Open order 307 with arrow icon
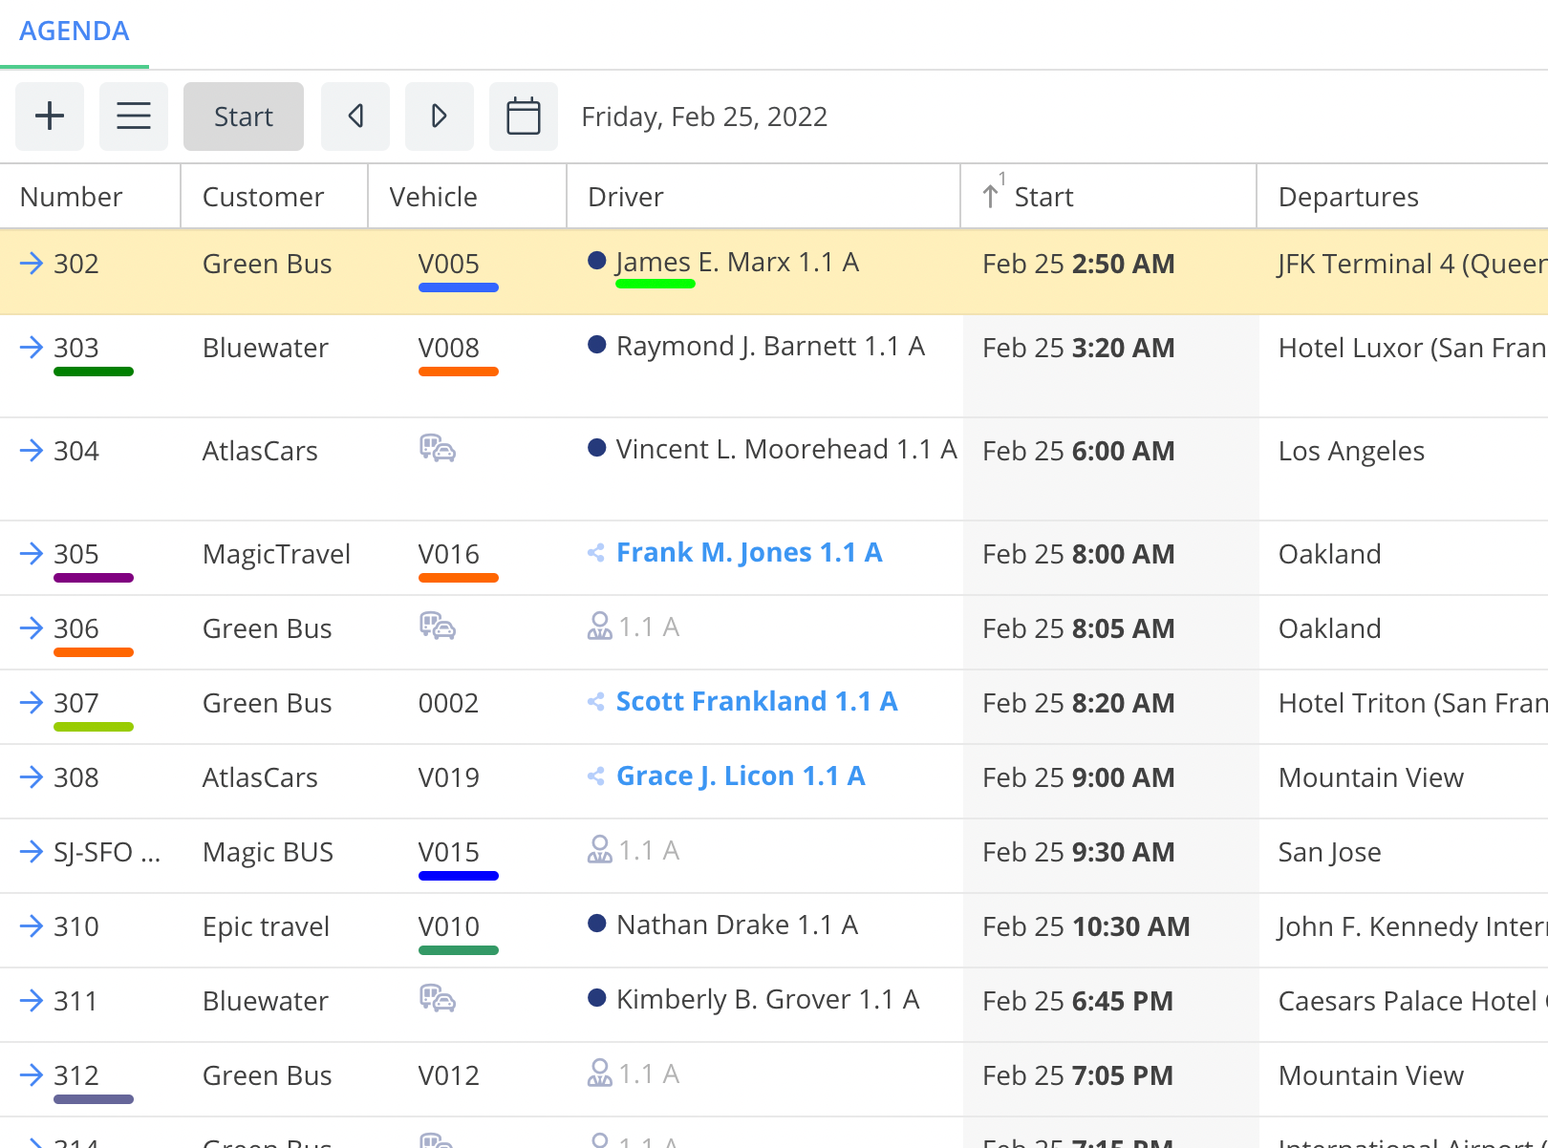 pyautogui.click(x=32, y=703)
